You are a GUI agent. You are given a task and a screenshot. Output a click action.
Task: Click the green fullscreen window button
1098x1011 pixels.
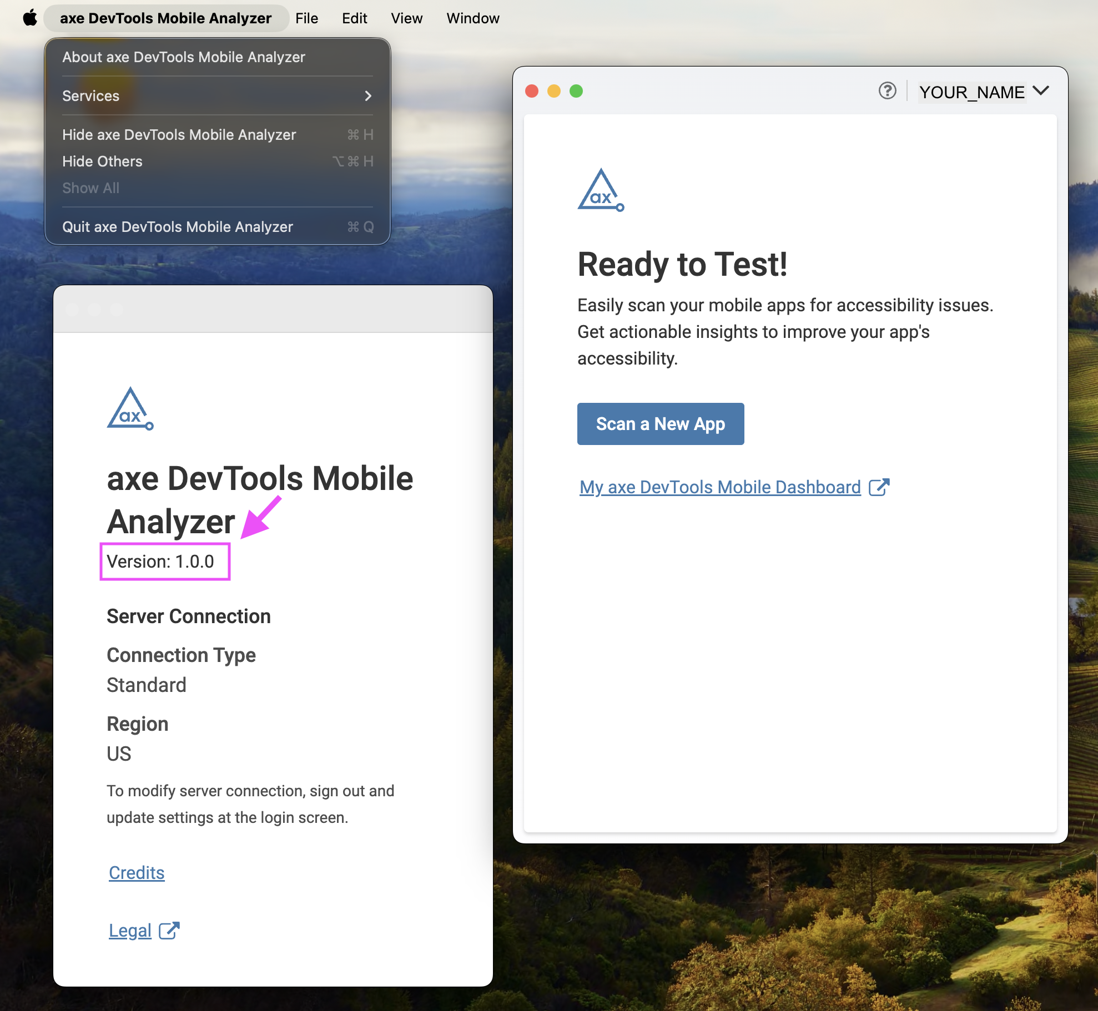pos(576,91)
